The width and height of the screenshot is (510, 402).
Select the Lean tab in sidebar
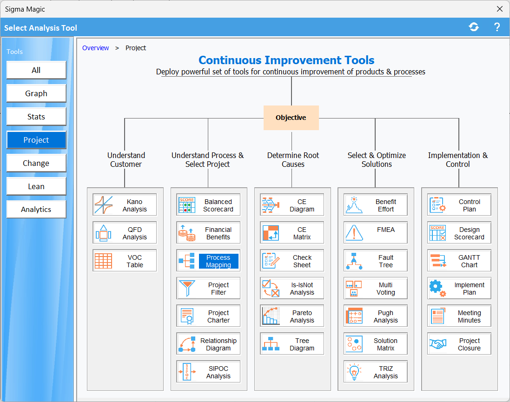36,186
